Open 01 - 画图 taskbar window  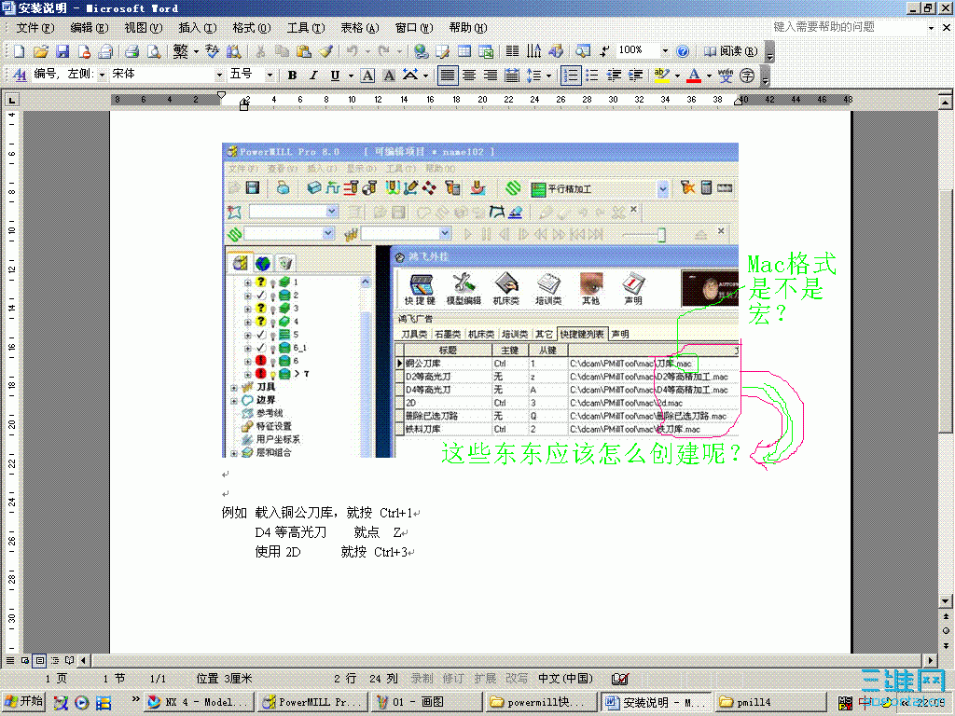[x=426, y=702]
